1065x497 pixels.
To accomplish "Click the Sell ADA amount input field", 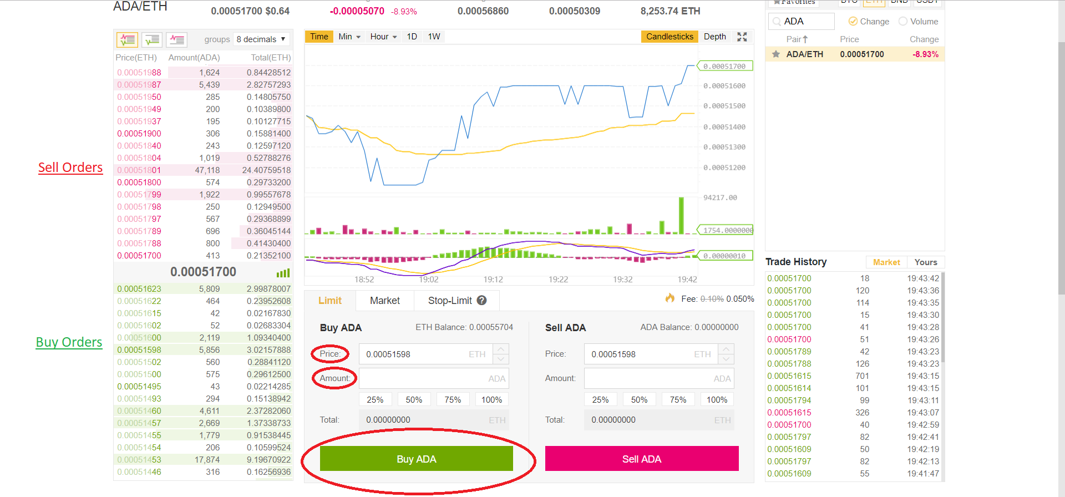I will tap(659, 378).
